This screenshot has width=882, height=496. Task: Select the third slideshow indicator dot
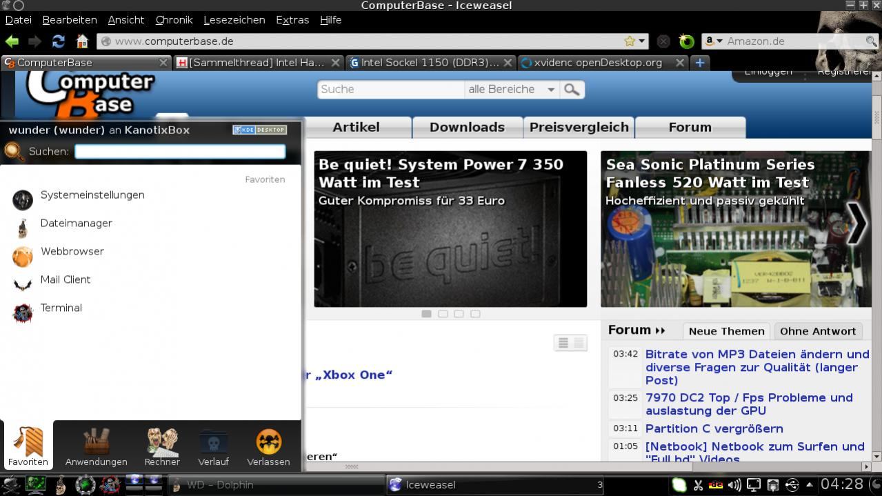pos(459,314)
